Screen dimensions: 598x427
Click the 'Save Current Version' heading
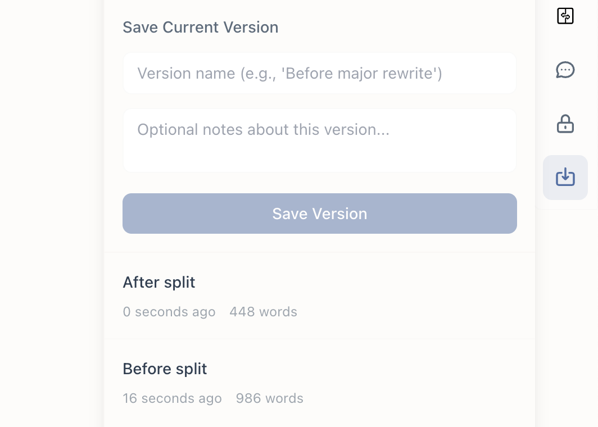pyautogui.click(x=200, y=27)
